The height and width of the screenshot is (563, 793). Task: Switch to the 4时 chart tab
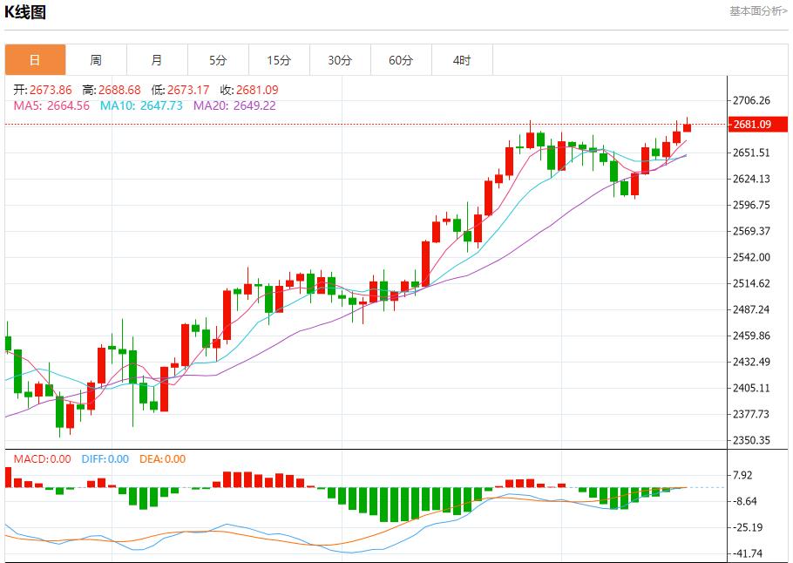tap(462, 60)
